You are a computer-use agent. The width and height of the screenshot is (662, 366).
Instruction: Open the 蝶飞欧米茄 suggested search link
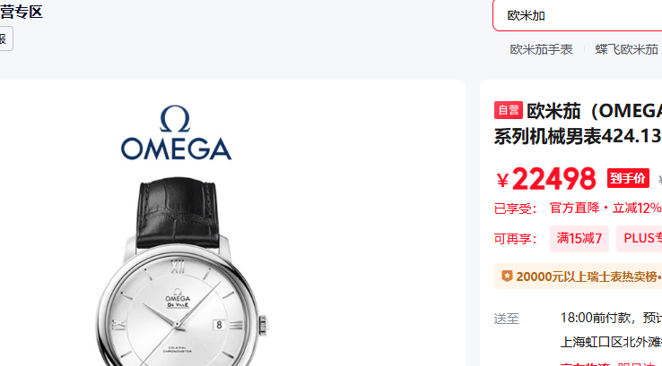click(626, 50)
